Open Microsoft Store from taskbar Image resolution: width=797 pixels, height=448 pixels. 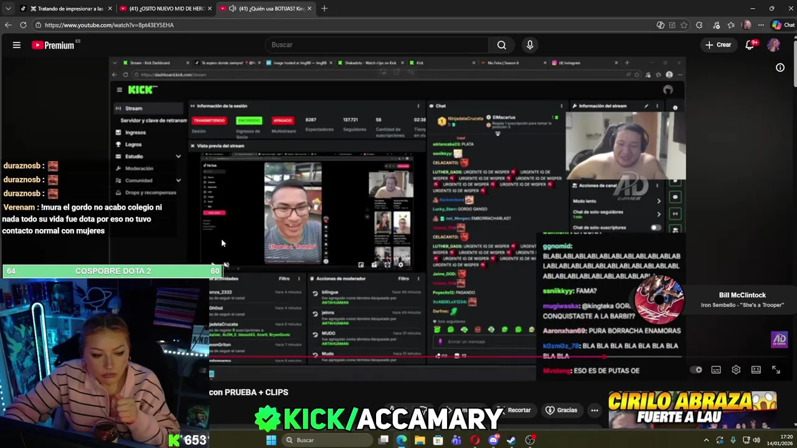(x=438, y=440)
